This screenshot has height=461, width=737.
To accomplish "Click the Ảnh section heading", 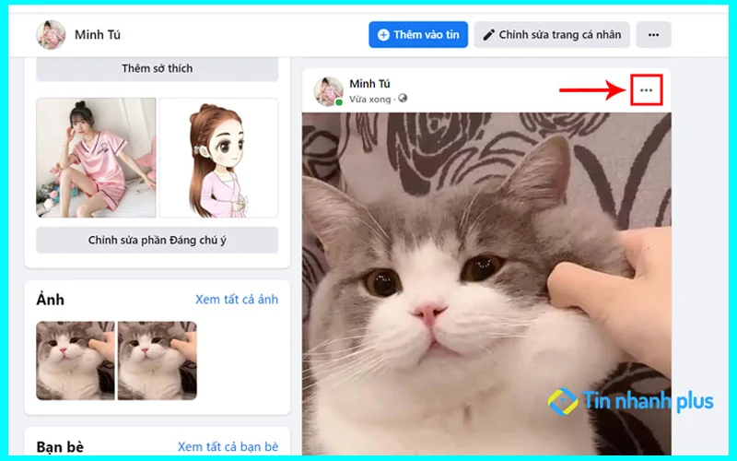I will 51,300.
